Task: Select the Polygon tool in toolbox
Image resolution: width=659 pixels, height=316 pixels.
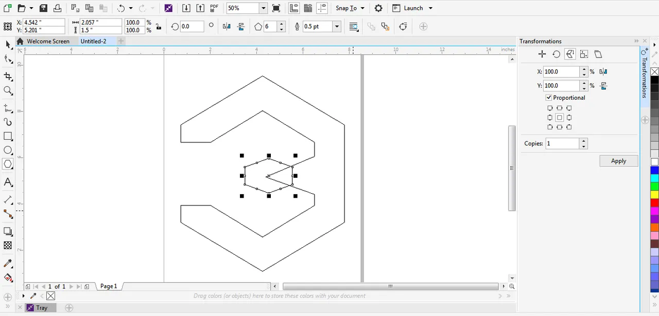Action: [x=8, y=164]
